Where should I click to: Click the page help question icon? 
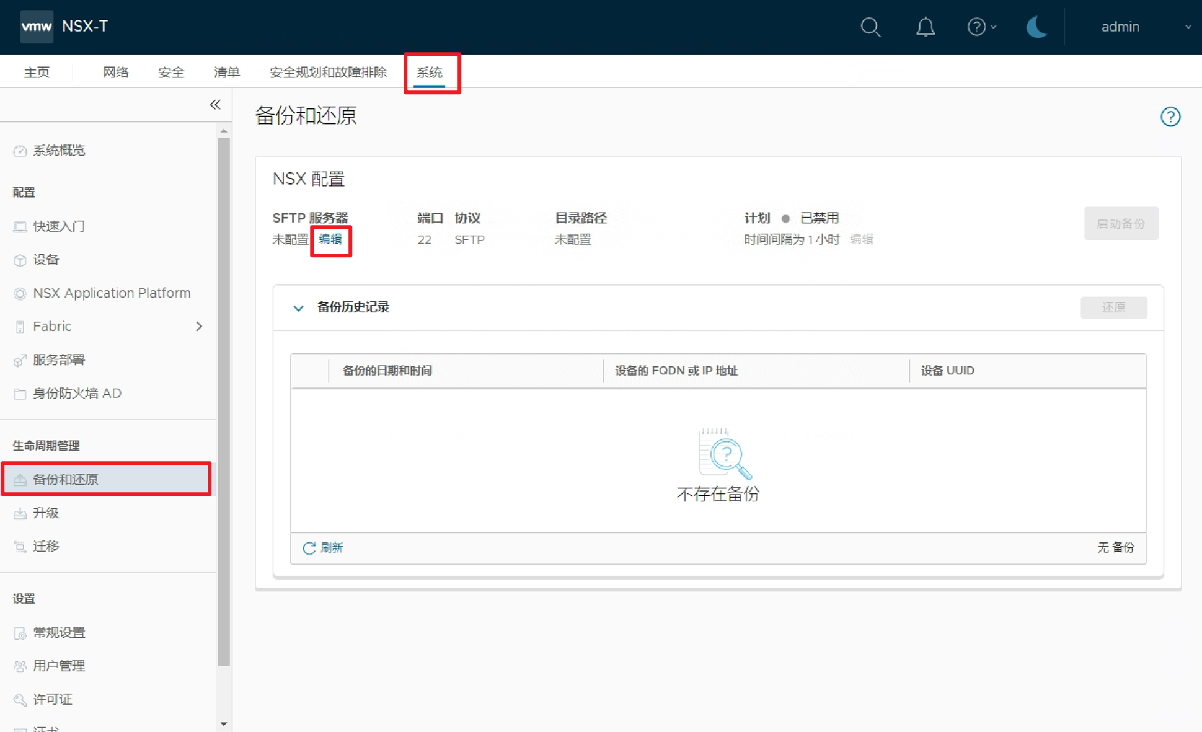click(x=1170, y=117)
